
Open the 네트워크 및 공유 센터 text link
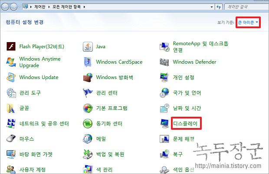[x=44, y=124]
